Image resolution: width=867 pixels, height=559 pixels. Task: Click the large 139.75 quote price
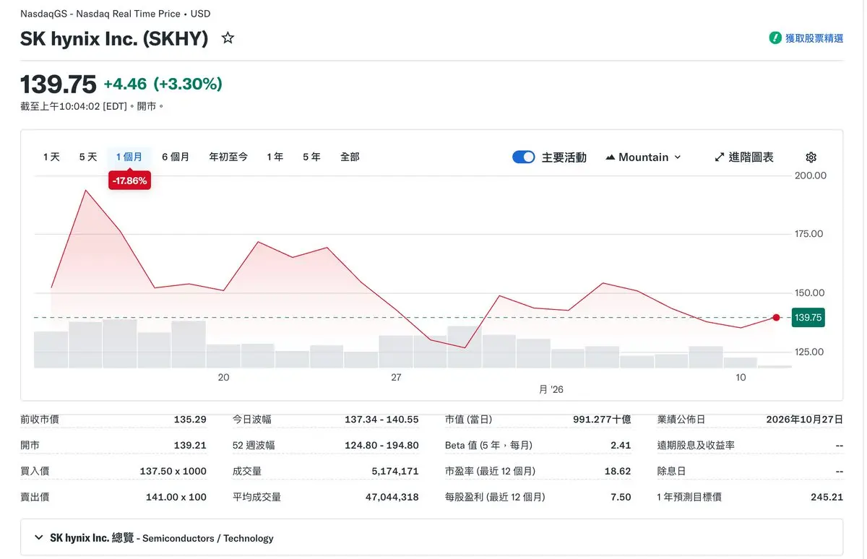[x=58, y=84]
